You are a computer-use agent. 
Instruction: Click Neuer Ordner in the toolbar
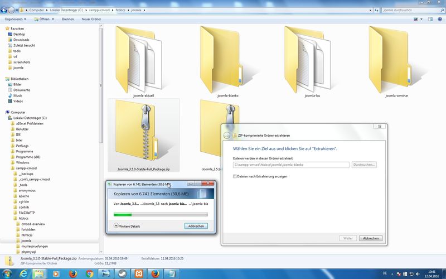coord(91,19)
